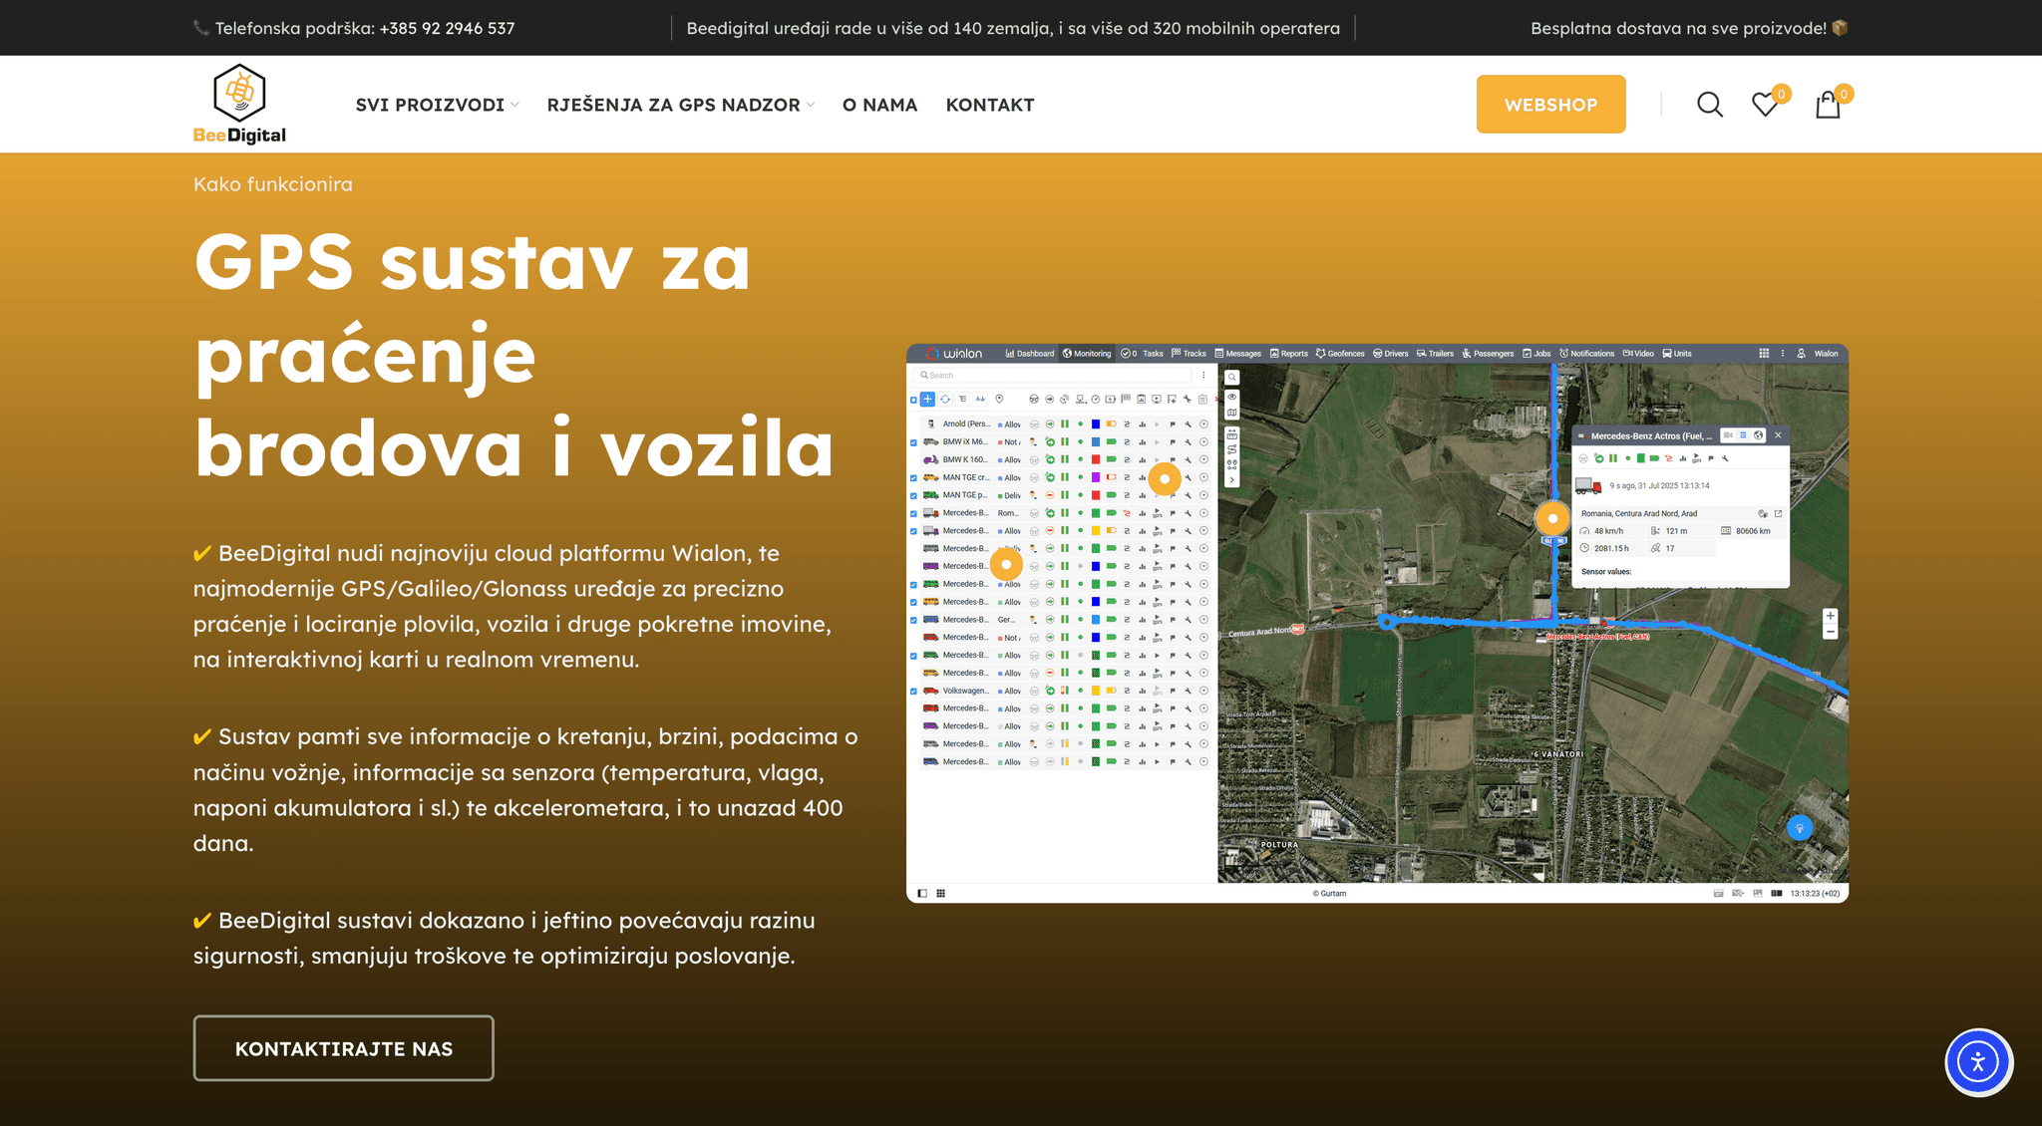Expand the RJEŠENJA ZA GPS NADZOR dropdown

pos(680,105)
